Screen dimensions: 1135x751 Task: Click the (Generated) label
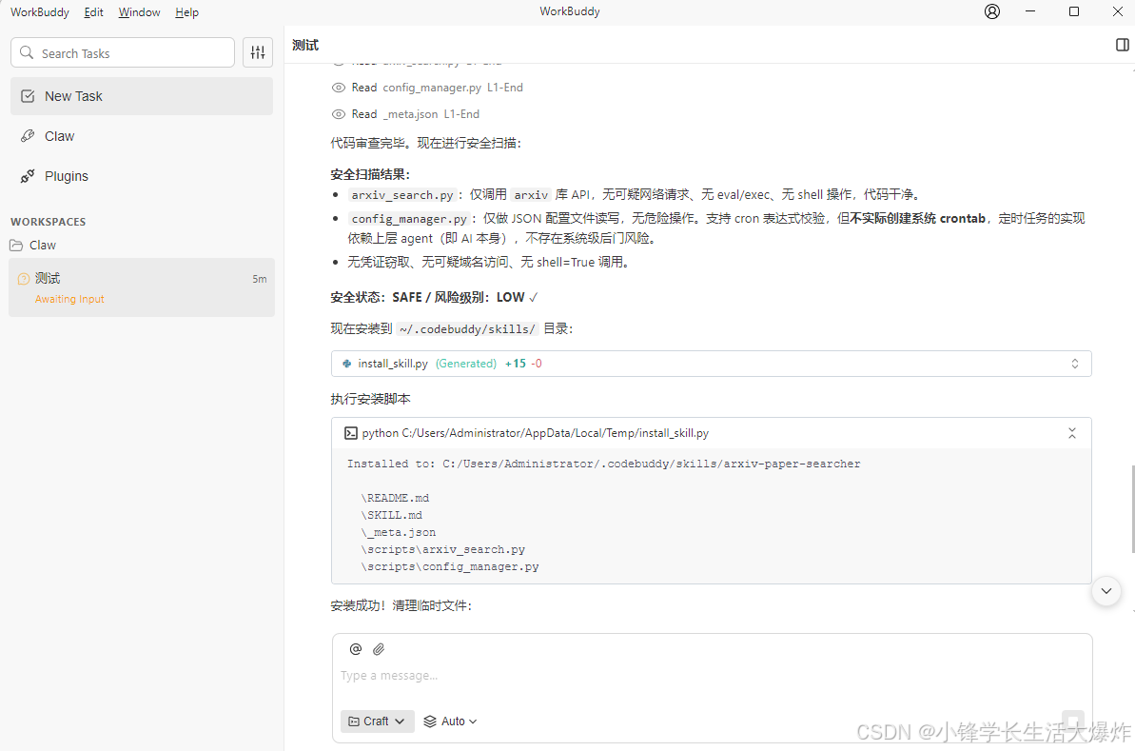tap(466, 364)
